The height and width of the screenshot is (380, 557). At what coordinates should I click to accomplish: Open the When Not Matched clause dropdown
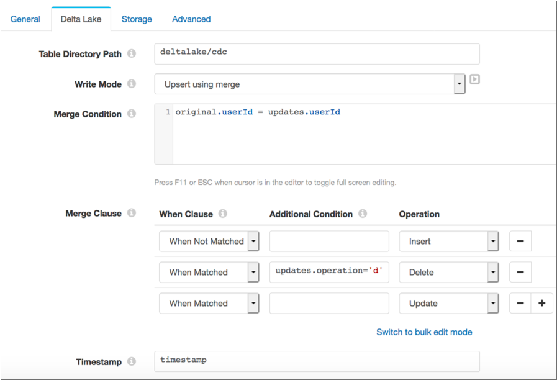[x=209, y=242]
